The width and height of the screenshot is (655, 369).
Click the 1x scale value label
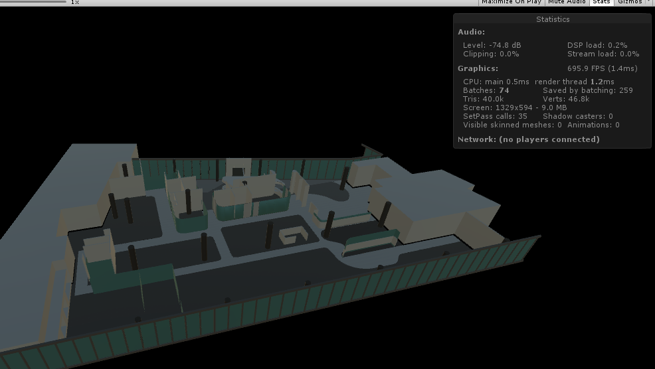[75, 2]
